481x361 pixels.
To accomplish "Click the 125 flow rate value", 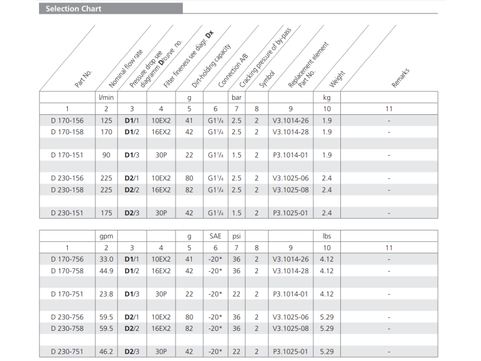I will pos(106,120).
